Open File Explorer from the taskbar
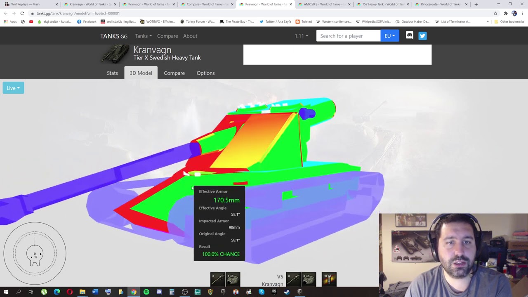The image size is (528, 297). click(82, 292)
